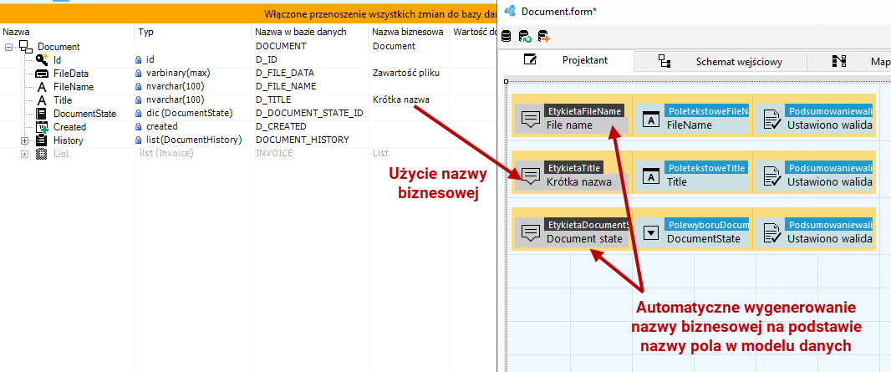Select the PolewyboruDocumentState dropdown control
Screen dimensions: 891x372
[692, 232]
